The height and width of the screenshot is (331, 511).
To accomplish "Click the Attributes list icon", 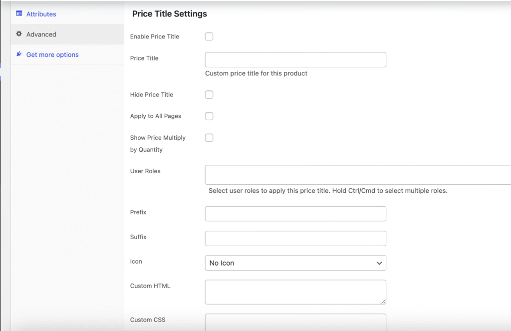I will coord(19,13).
